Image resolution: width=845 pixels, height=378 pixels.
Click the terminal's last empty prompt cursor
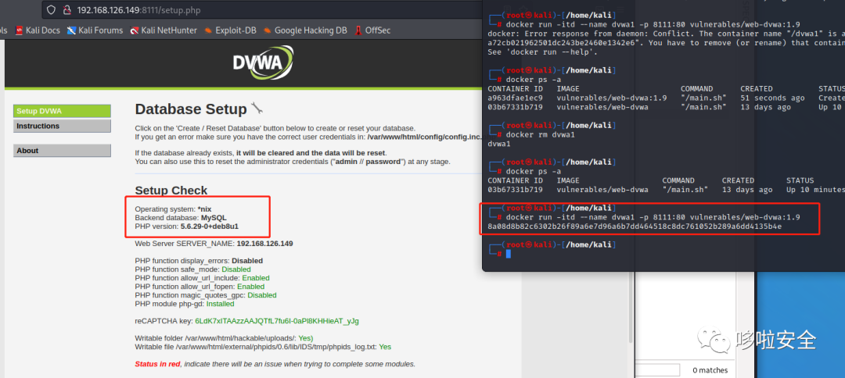[x=509, y=253]
